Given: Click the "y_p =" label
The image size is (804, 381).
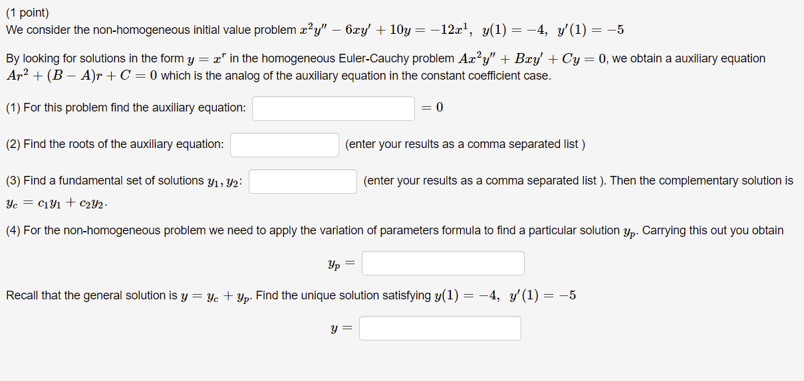Looking at the screenshot, I should (341, 264).
